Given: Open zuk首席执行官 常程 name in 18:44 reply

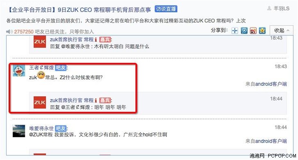Looking at the screenshot, I should pyautogui.click(x=72, y=100).
